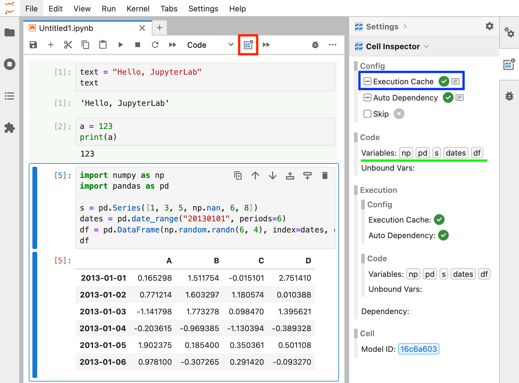Open the cell type Code dropdown
Image resolution: width=519 pixels, height=383 pixels.
tap(210, 45)
